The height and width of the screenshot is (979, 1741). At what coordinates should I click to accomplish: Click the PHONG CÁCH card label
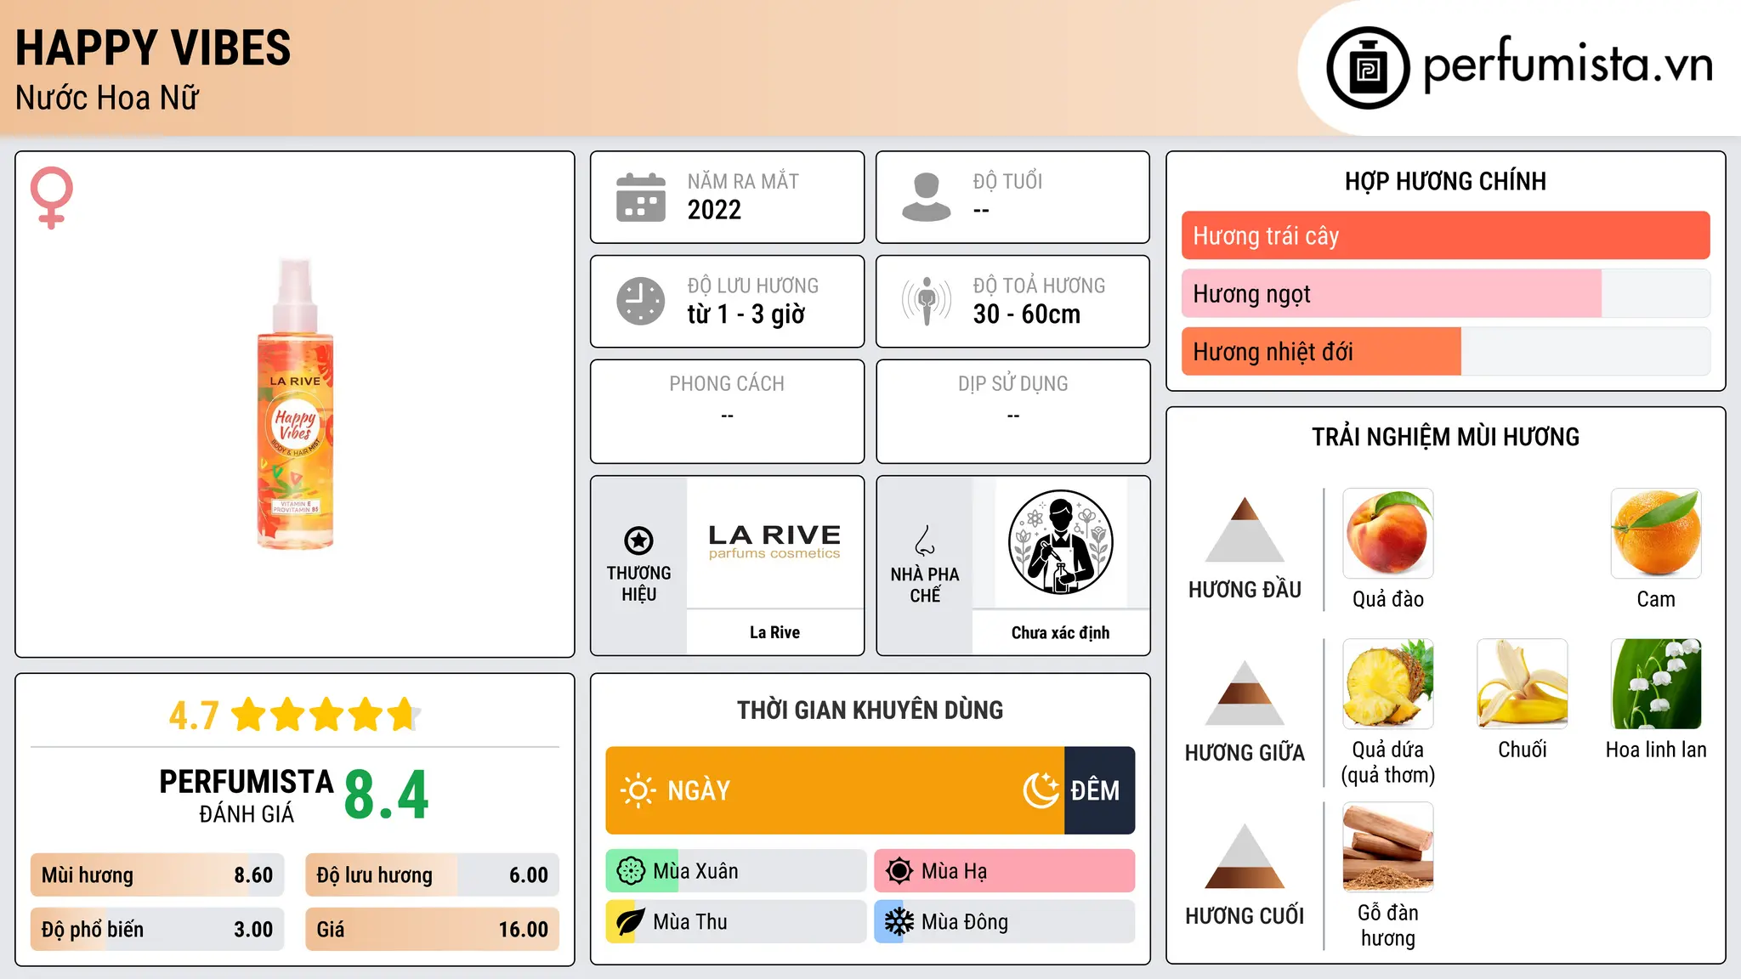pyautogui.click(x=727, y=384)
